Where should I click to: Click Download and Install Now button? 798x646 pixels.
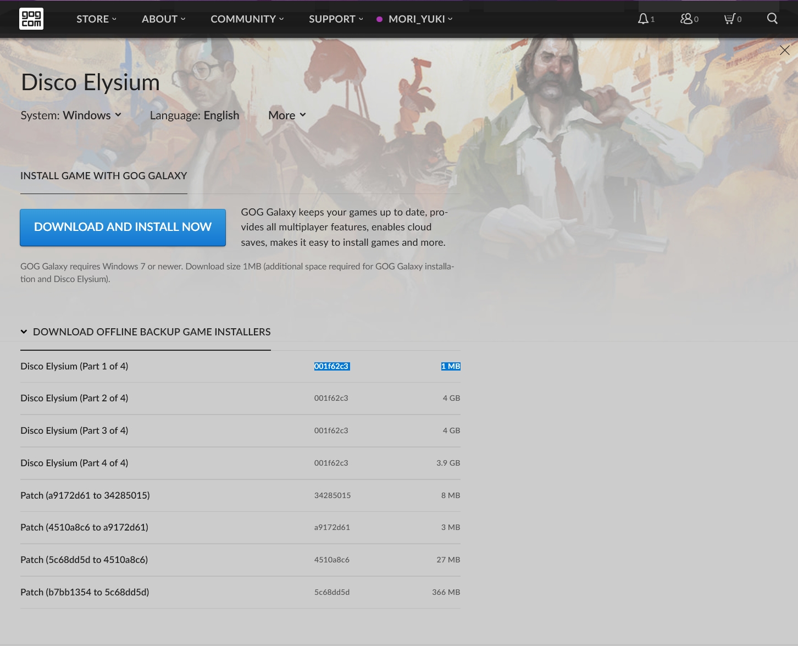(123, 227)
